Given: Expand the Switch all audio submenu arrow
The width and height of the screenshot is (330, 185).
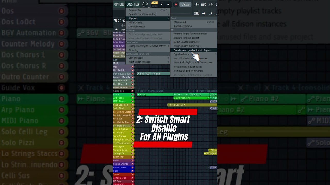Looking at the screenshot, I should tap(216, 54).
